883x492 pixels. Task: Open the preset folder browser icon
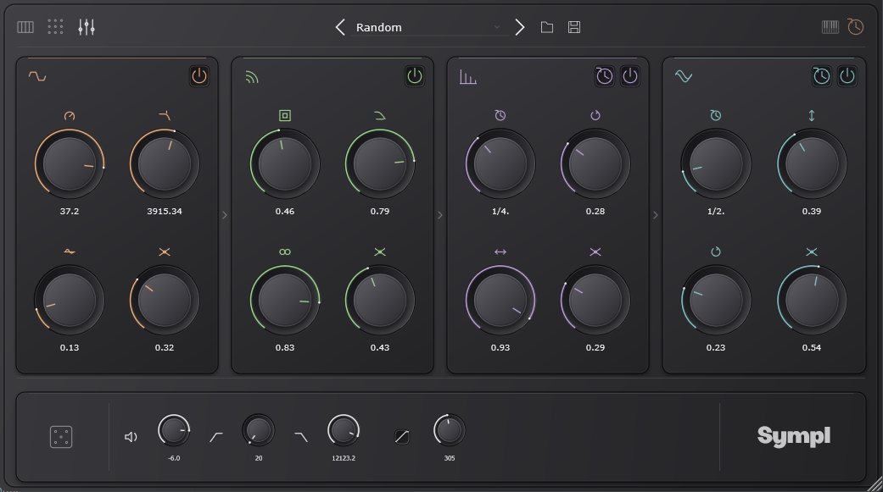(x=547, y=27)
